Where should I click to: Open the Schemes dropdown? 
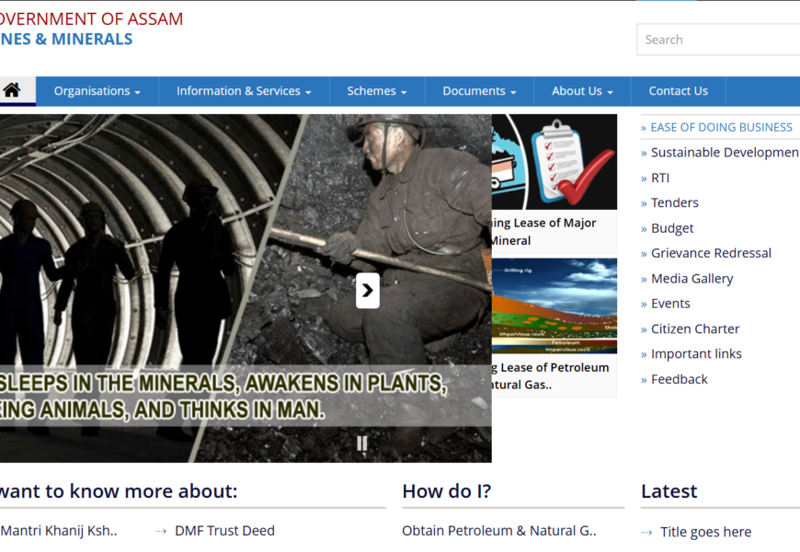point(377,91)
